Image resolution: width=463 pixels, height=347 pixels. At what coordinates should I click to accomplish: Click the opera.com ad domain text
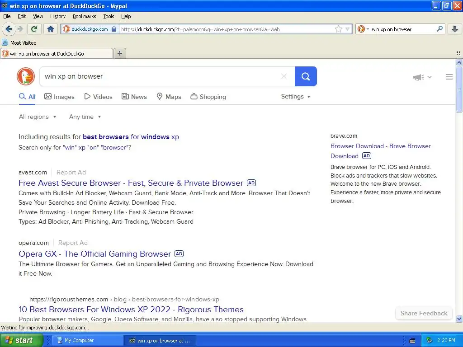pyautogui.click(x=33, y=243)
